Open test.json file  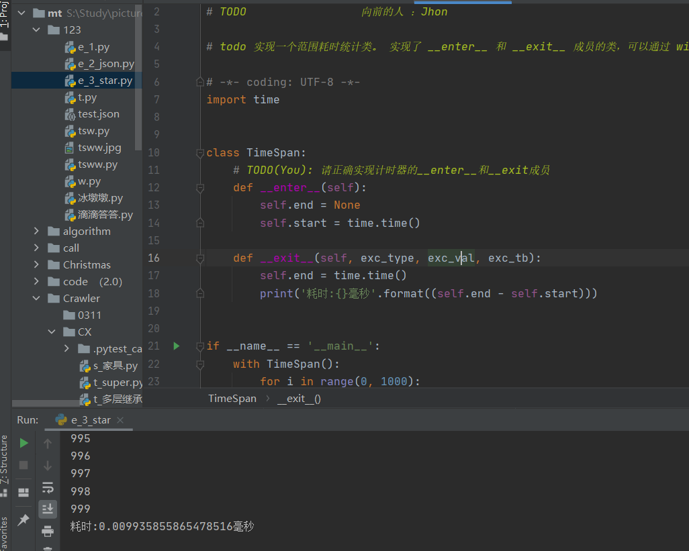click(92, 114)
